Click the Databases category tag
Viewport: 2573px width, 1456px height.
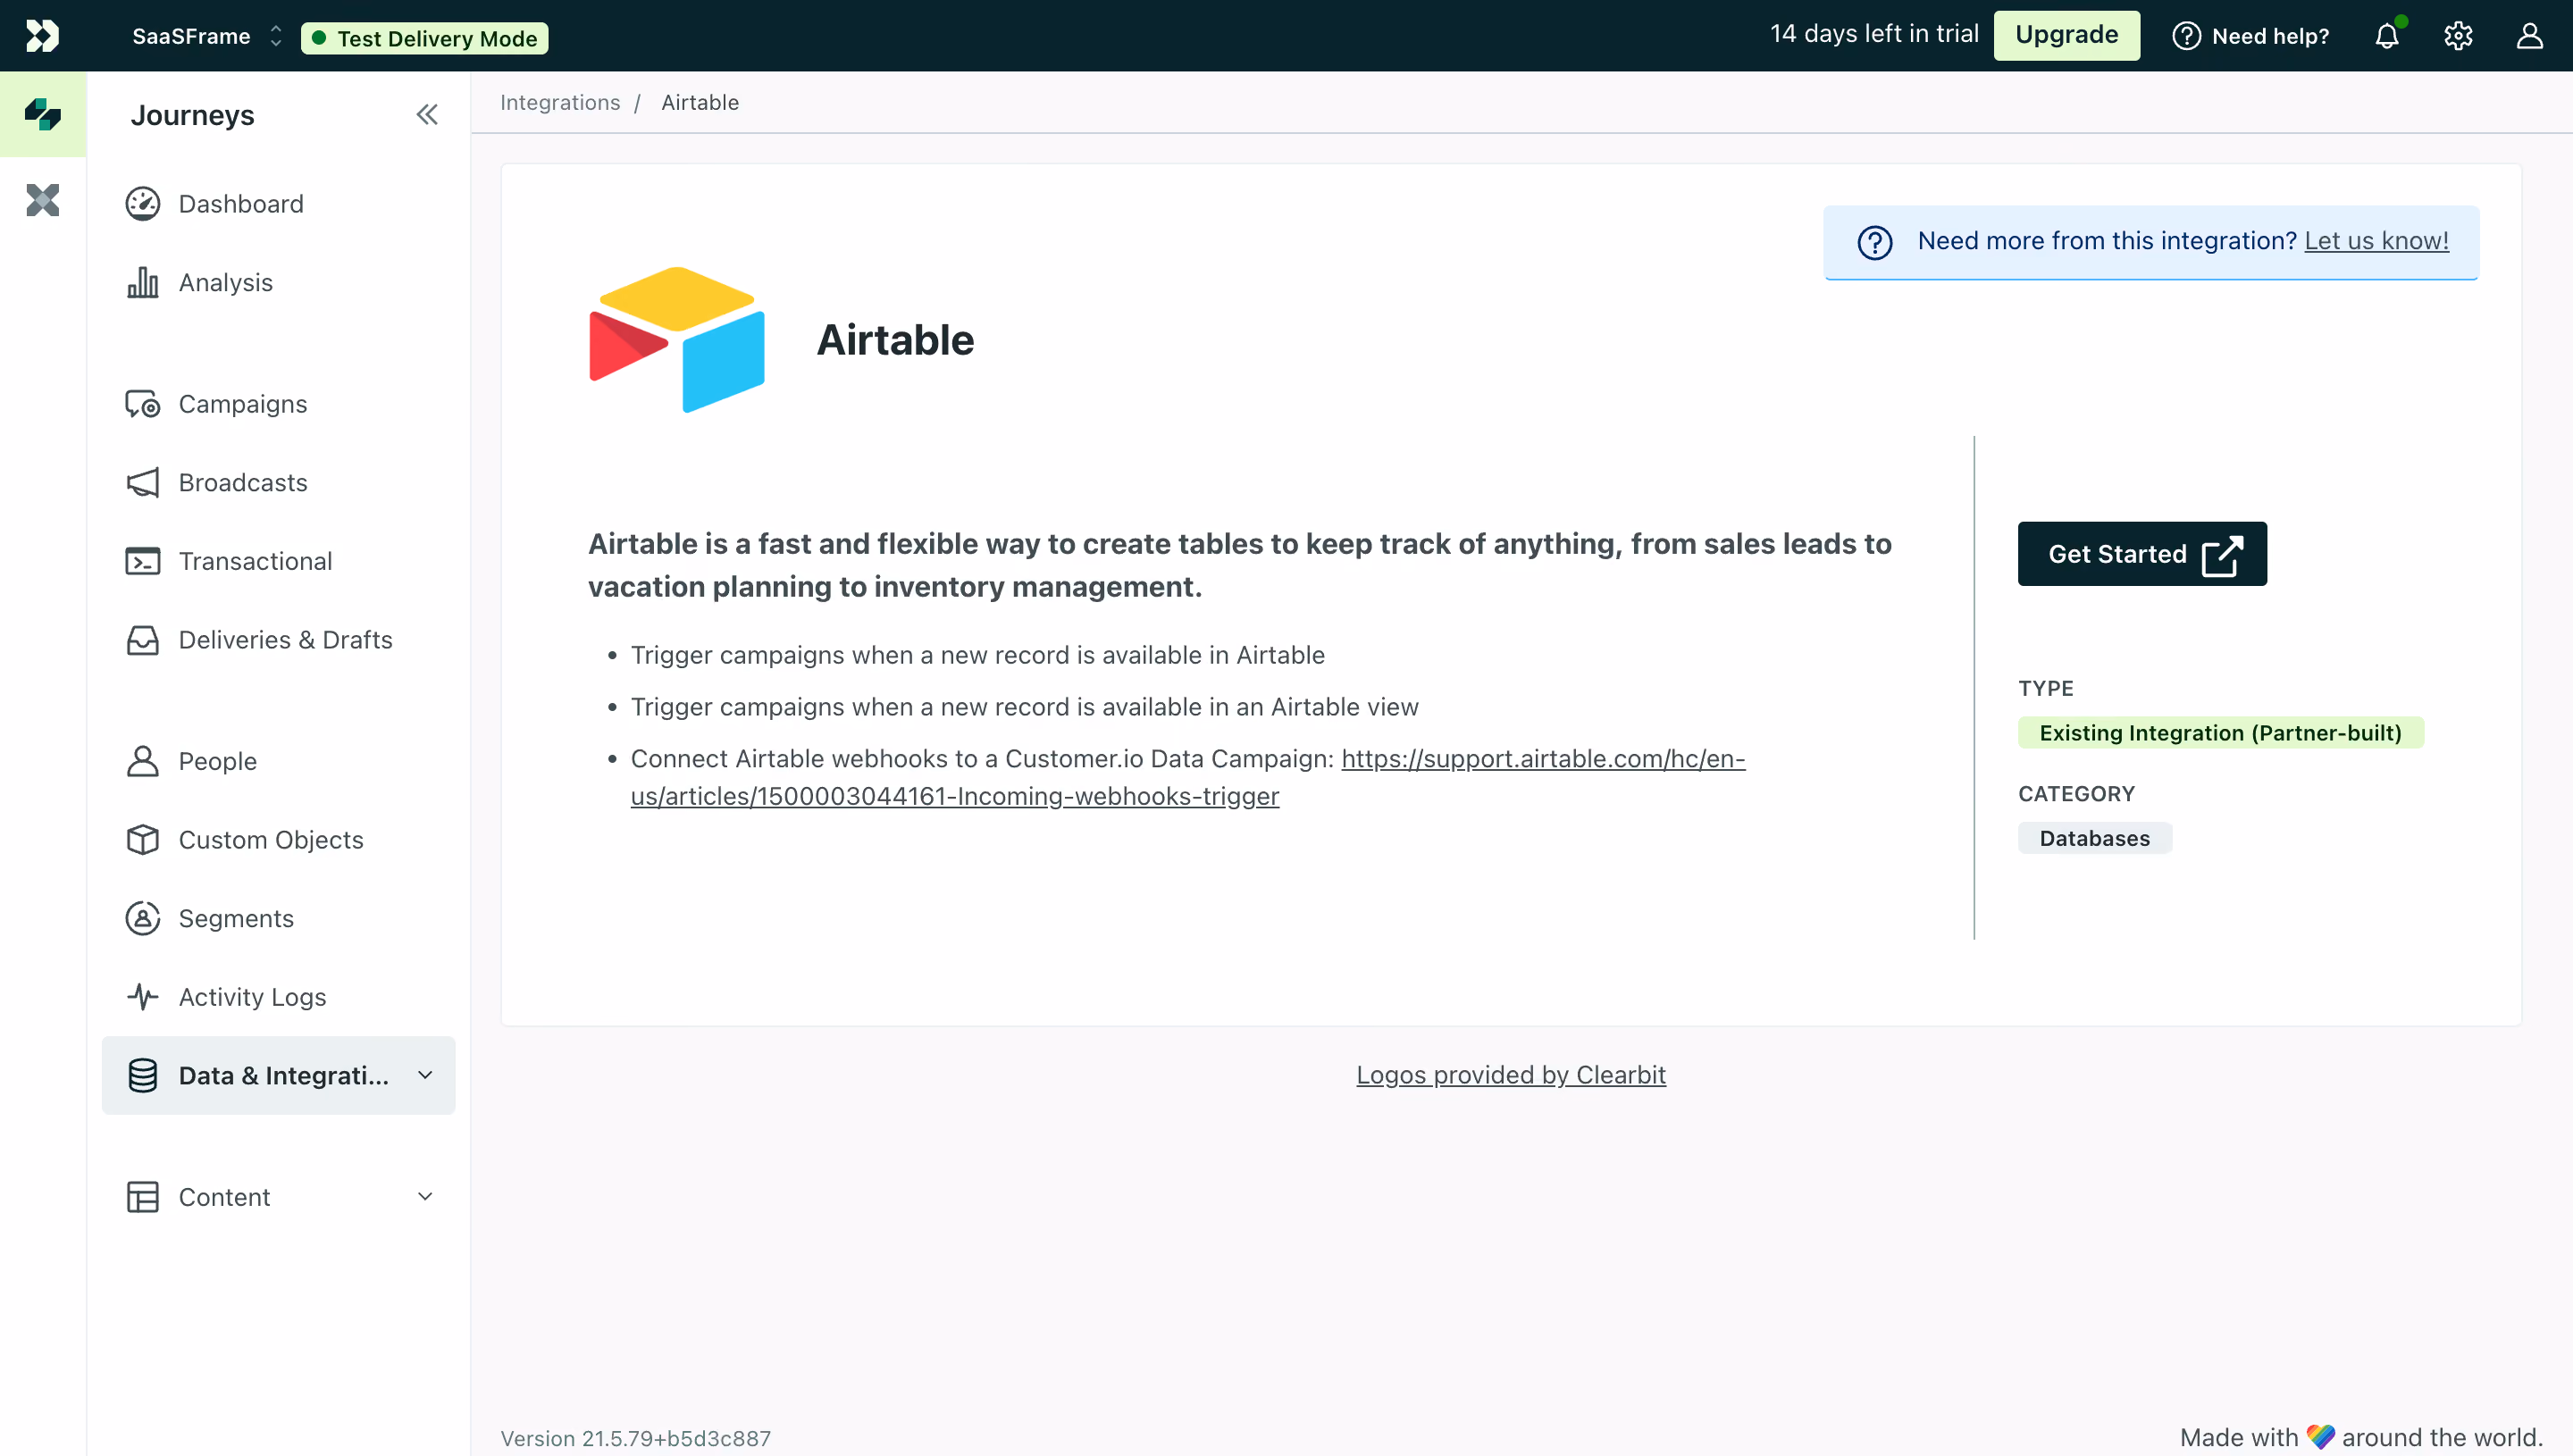pyautogui.click(x=2094, y=838)
